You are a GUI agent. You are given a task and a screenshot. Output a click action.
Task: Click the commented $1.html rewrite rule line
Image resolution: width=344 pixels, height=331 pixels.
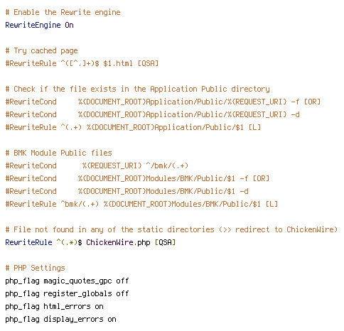[82, 63]
